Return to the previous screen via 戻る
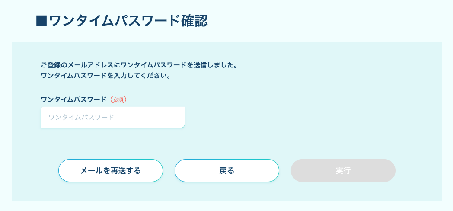Screen dimensions: 453x211 (226, 170)
